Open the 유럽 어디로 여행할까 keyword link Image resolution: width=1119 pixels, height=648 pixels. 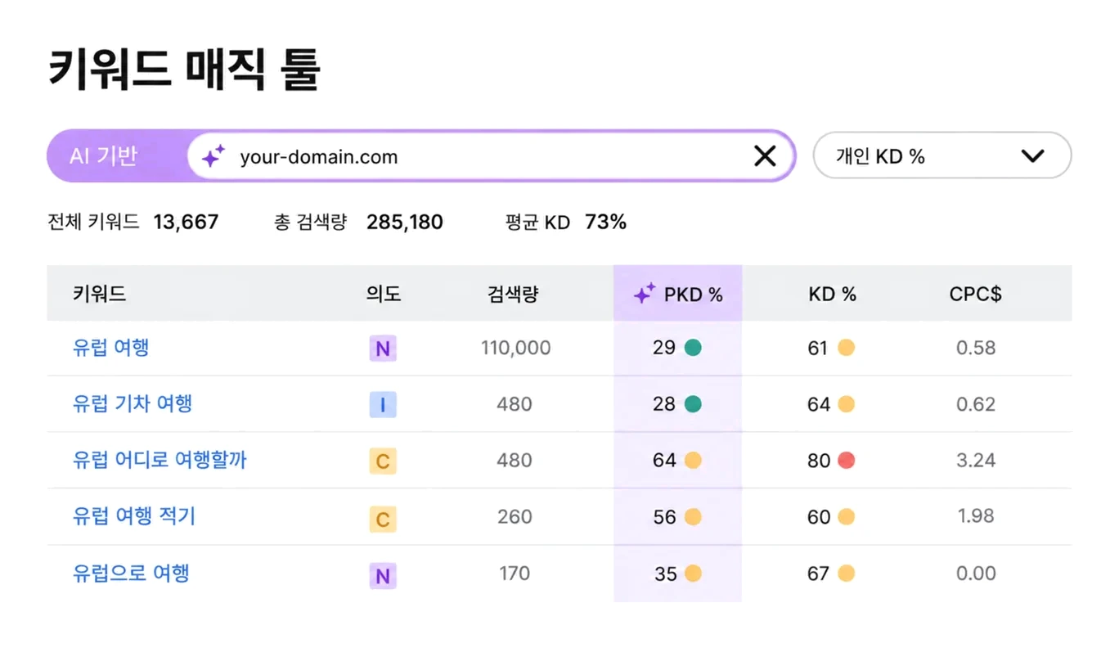pos(160,460)
